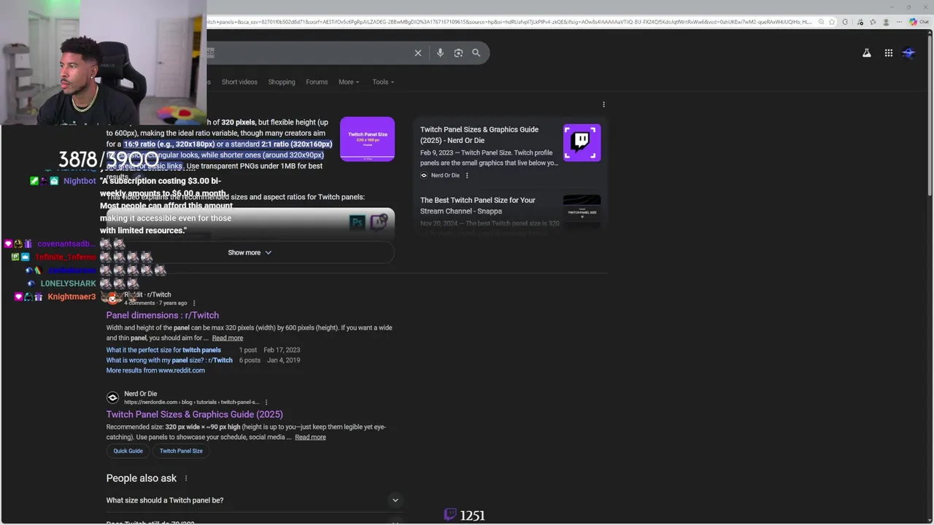934x525 pixels.
Task: Open 'Panel dimensions : r/Twitch' result
Action: pyautogui.click(x=163, y=315)
